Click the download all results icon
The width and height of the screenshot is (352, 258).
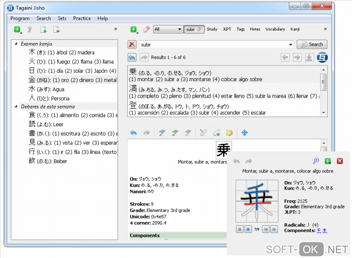[309, 58]
